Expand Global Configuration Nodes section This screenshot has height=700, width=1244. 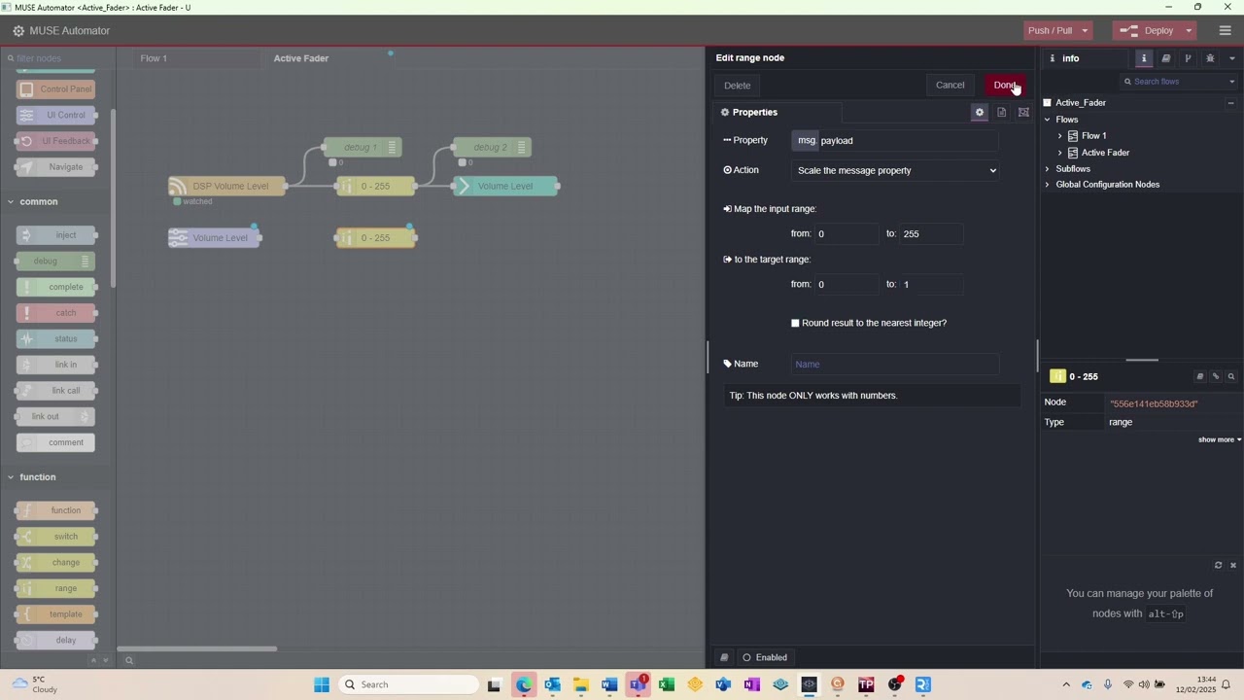[x=1047, y=185]
